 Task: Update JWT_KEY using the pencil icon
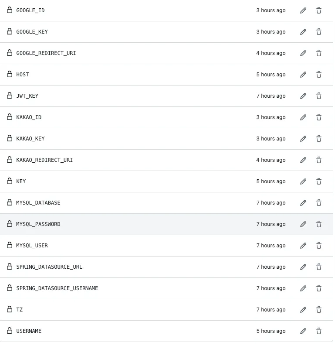303,96
